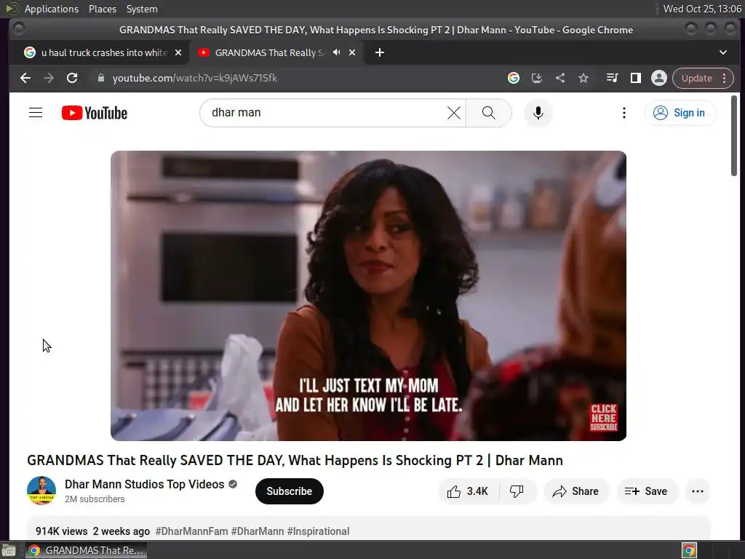This screenshot has height=559, width=745.
Task: Share the video
Action: (575, 491)
